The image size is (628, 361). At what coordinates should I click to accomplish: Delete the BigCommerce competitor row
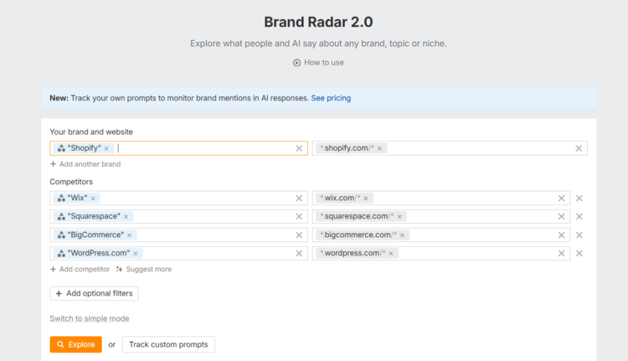579,235
